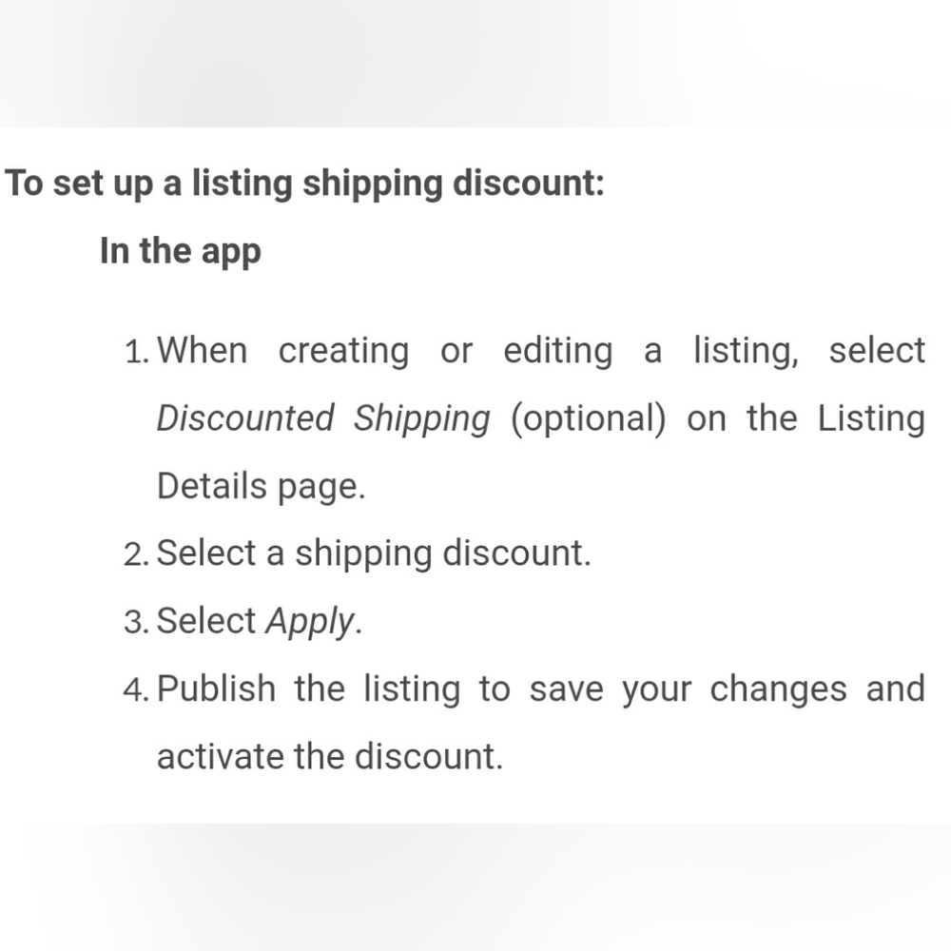Click the word 'Publish' in step four
Screen dimensions: 951x951
click(x=216, y=689)
